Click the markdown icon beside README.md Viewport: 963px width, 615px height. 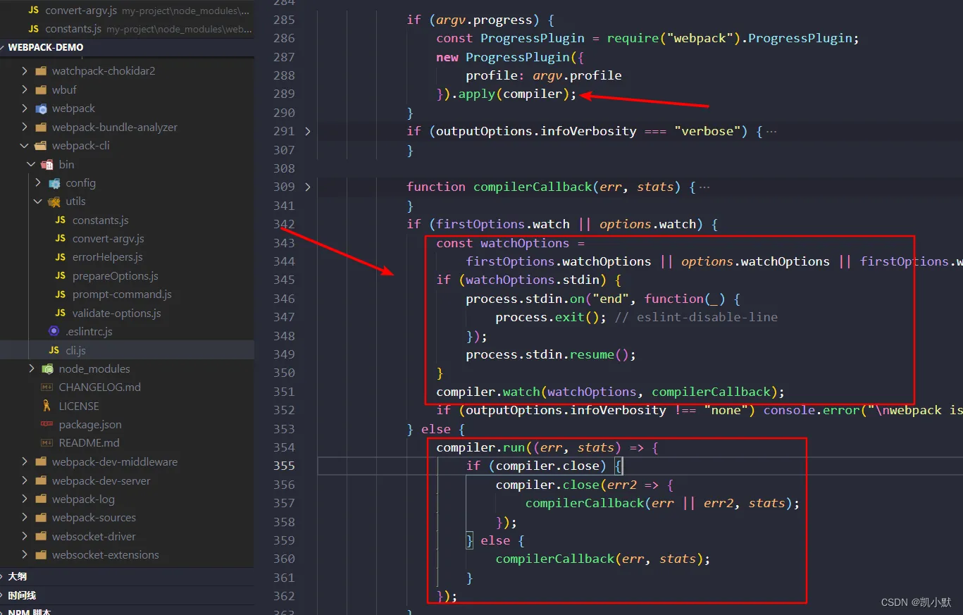click(46, 443)
